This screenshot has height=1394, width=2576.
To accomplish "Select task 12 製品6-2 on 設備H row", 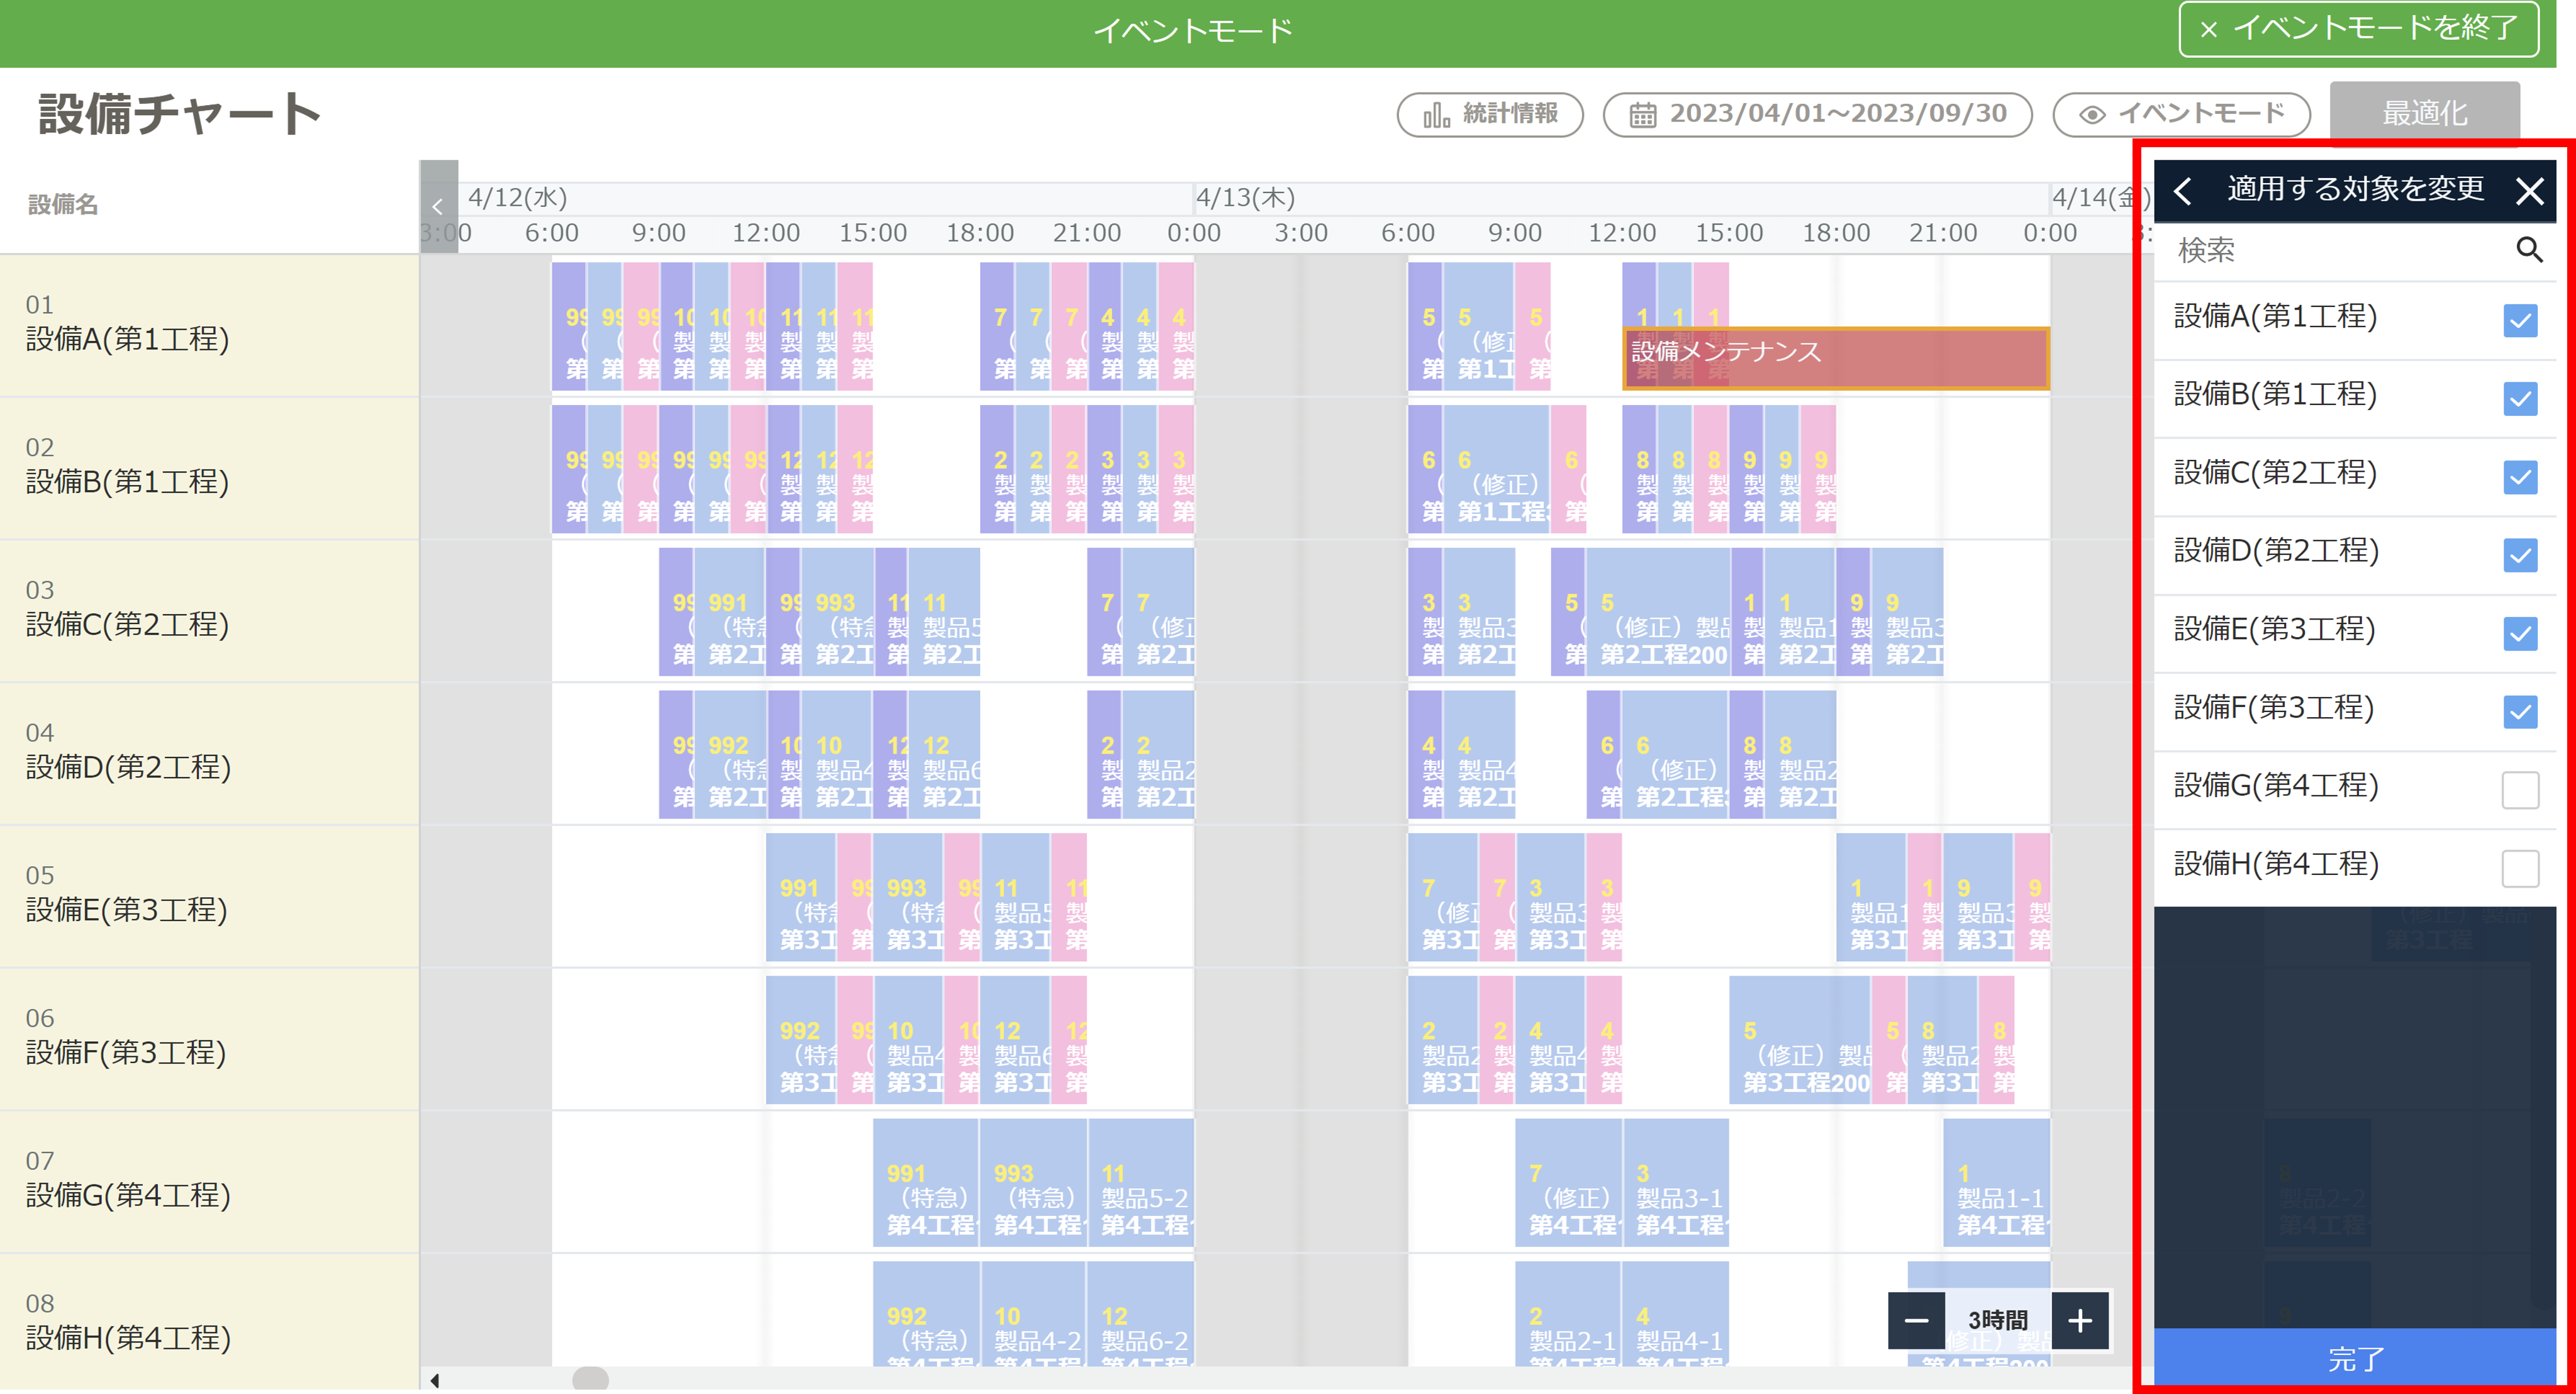I will tap(1141, 1314).
